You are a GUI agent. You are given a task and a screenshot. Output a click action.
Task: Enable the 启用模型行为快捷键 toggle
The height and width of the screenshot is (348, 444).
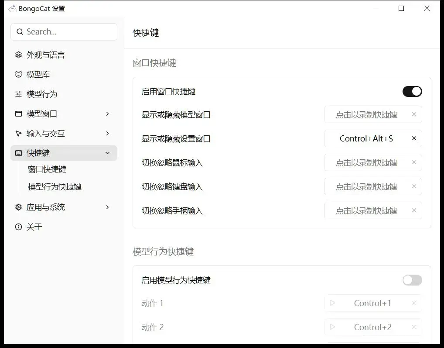click(x=412, y=280)
